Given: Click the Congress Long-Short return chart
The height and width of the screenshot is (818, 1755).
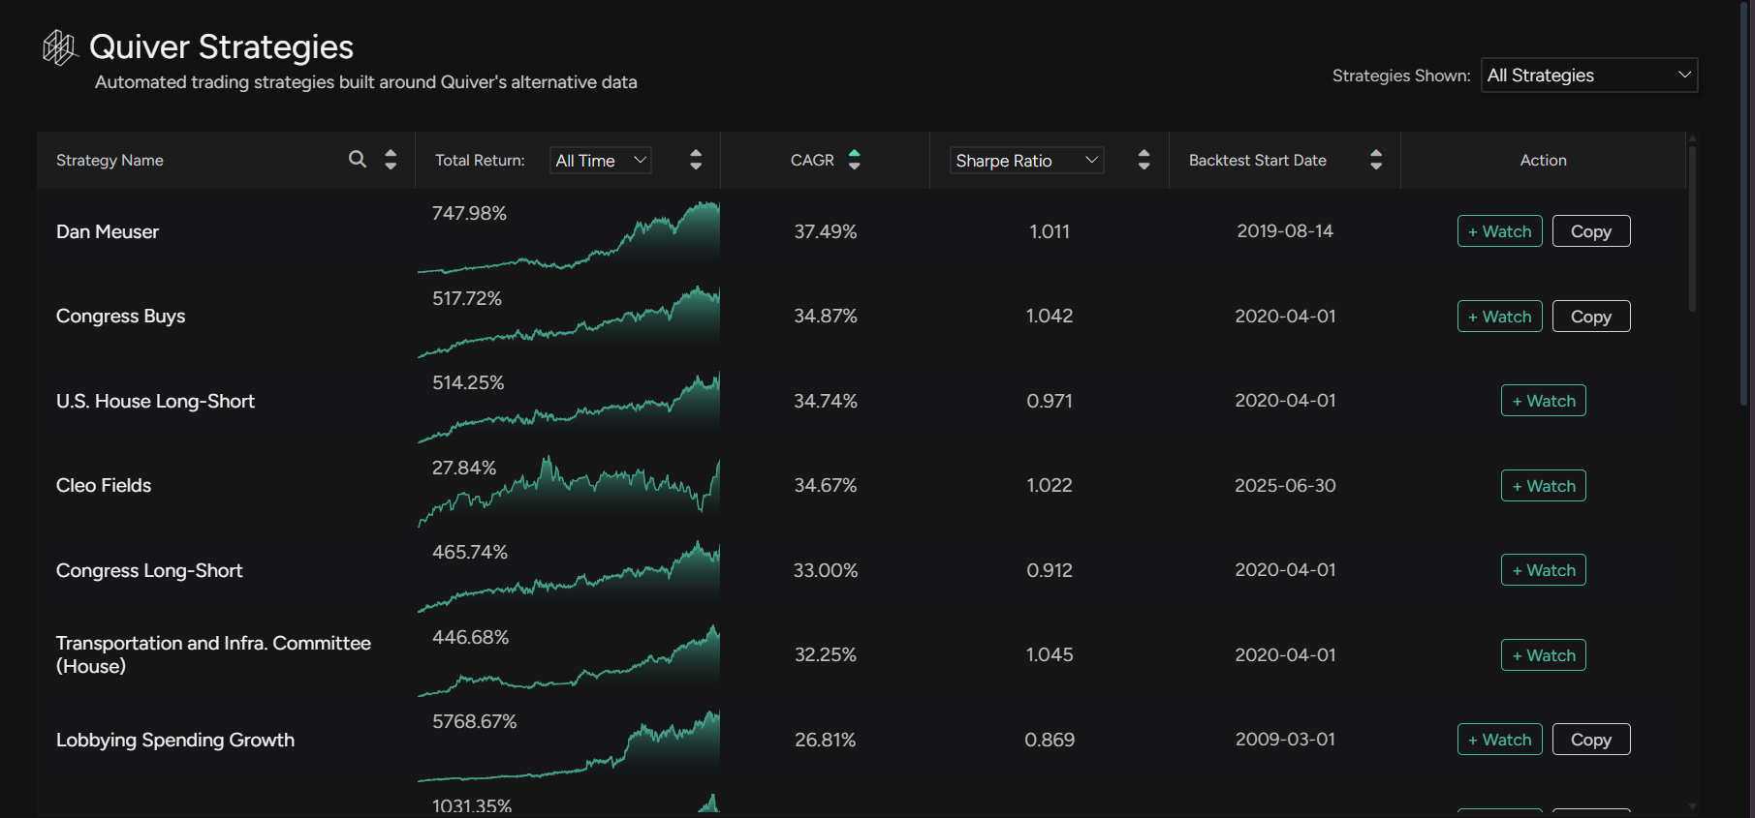Looking at the screenshot, I should coord(569,580).
